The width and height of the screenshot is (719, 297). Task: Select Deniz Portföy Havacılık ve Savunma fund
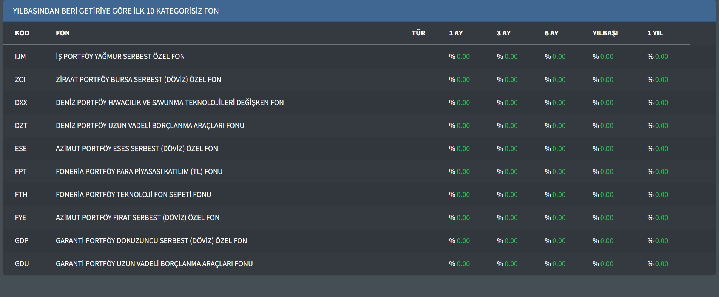point(170,103)
